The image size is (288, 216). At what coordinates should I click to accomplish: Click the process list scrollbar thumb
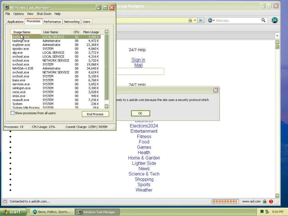[106, 67]
